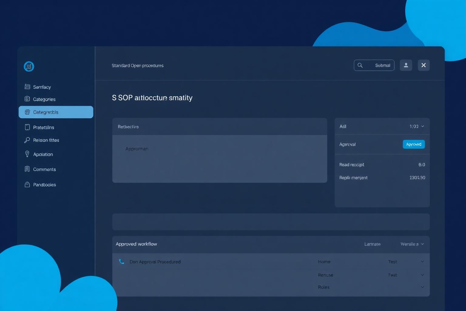466x311 pixels.
Task: Expand the Roles row chevron
Action: pyautogui.click(x=422, y=287)
